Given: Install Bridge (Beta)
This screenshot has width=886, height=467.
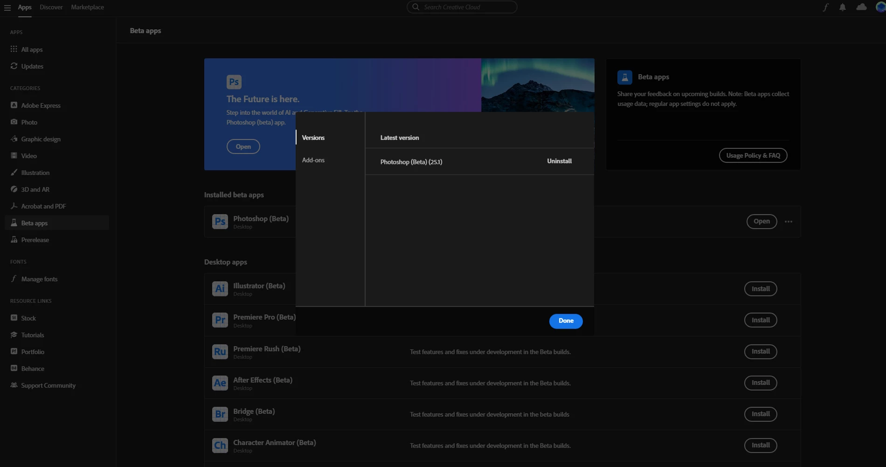Looking at the screenshot, I should (761, 414).
